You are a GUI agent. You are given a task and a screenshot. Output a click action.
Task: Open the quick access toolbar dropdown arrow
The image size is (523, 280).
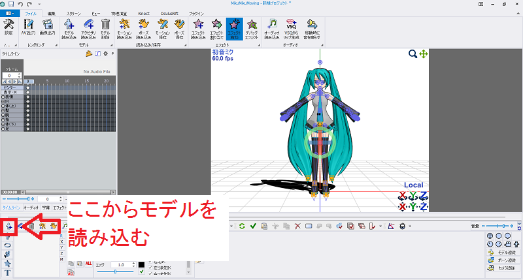point(39,4)
